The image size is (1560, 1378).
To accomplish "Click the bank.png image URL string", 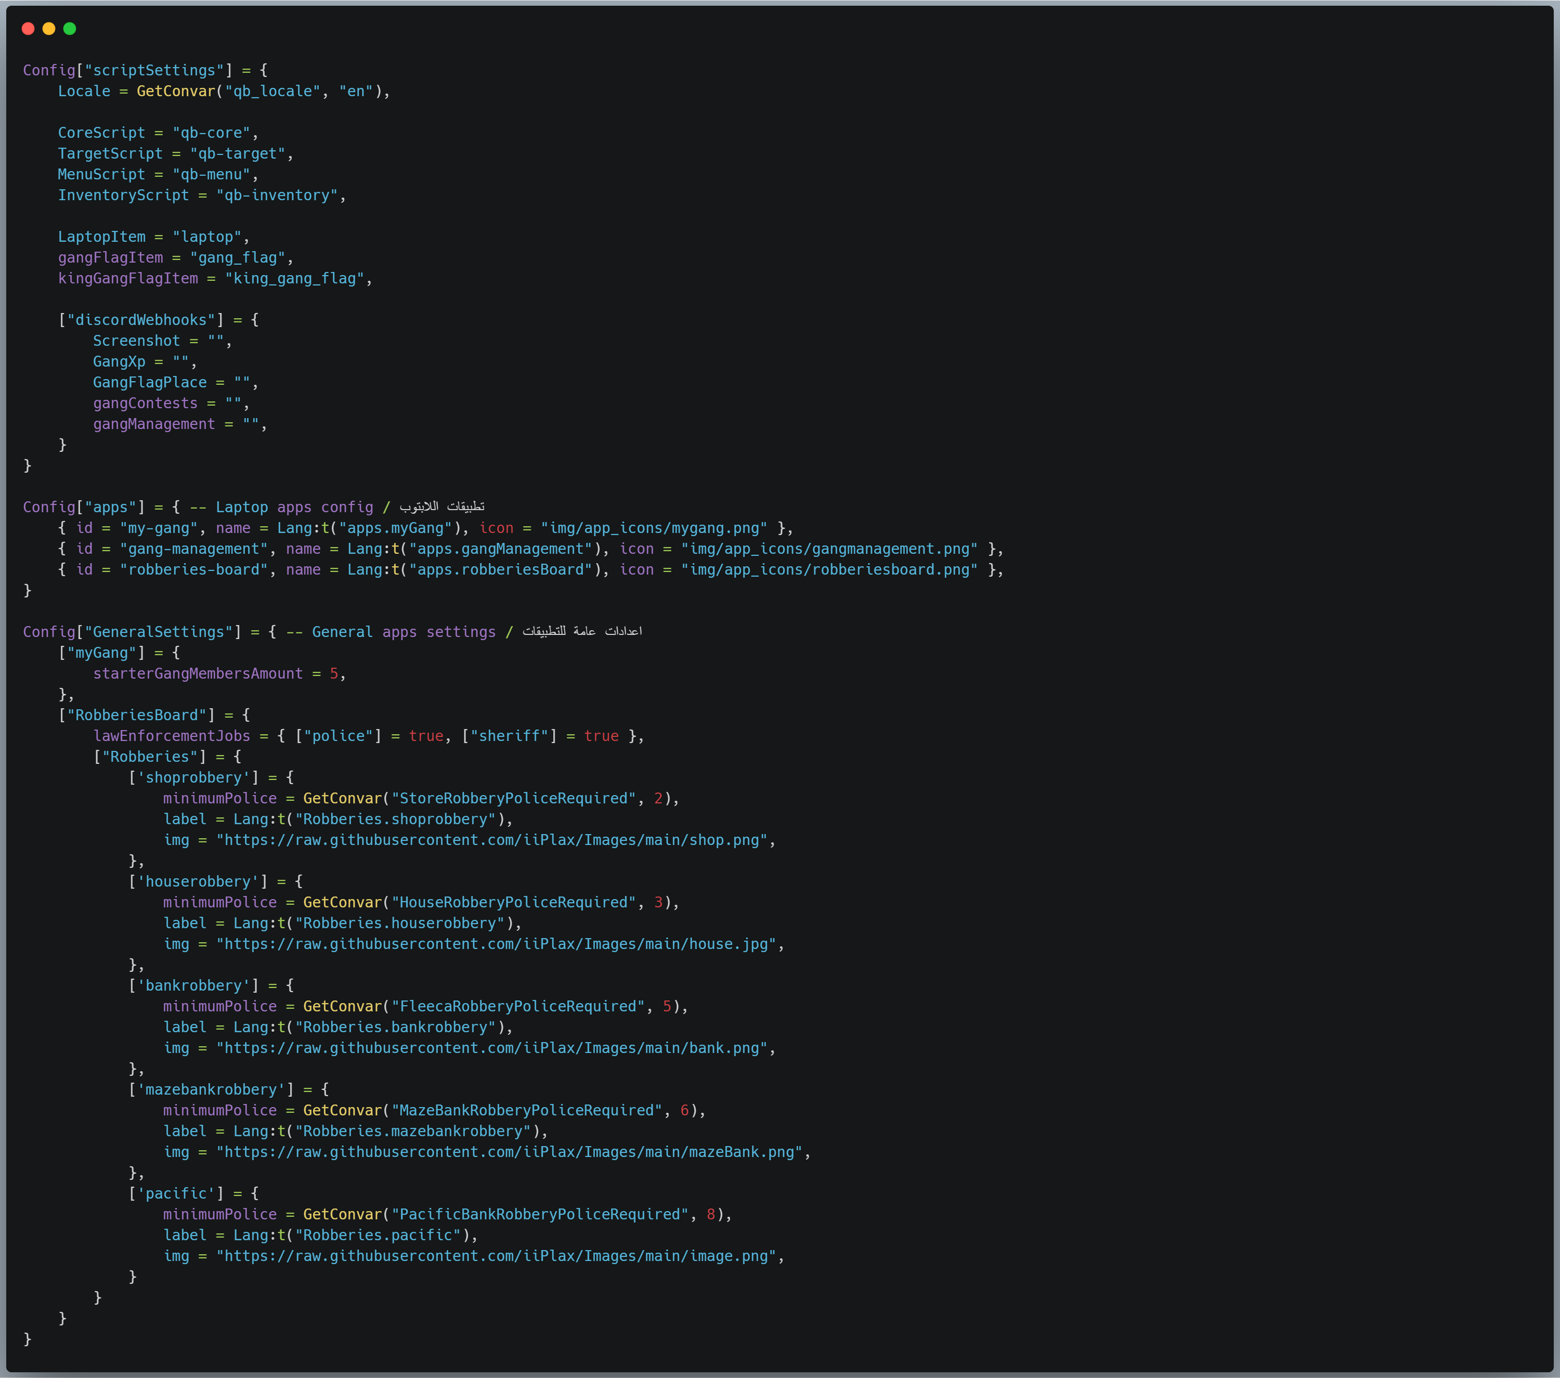I will [492, 1048].
